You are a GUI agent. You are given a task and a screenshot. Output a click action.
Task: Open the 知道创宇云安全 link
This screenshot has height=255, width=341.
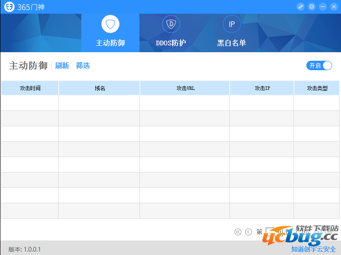(x=314, y=249)
